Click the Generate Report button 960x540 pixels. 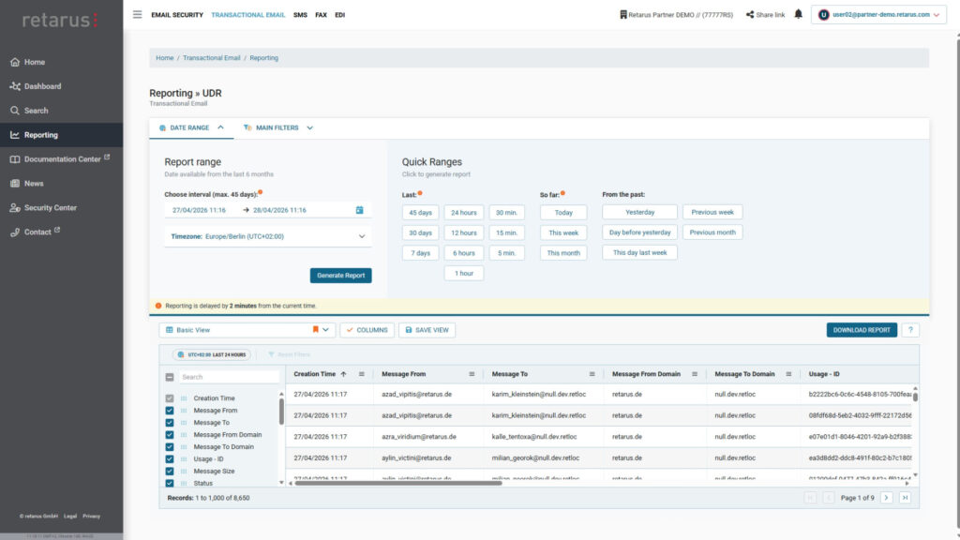(x=340, y=276)
